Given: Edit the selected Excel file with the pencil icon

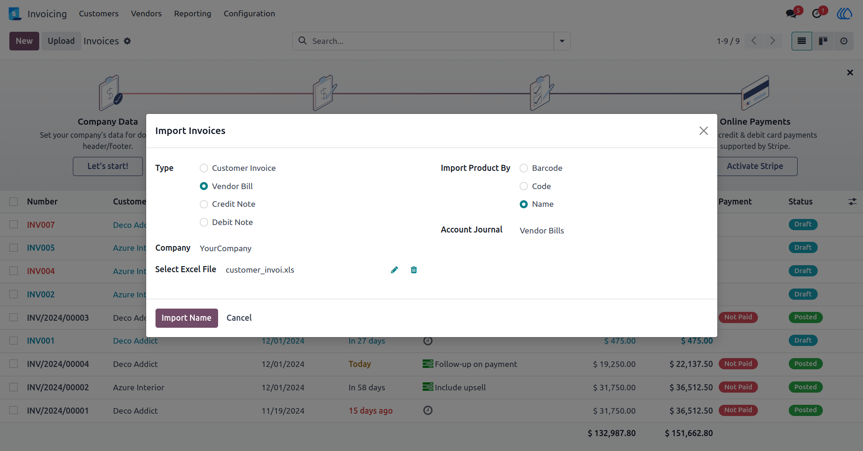Looking at the screenshot, I should click(395, 270).
